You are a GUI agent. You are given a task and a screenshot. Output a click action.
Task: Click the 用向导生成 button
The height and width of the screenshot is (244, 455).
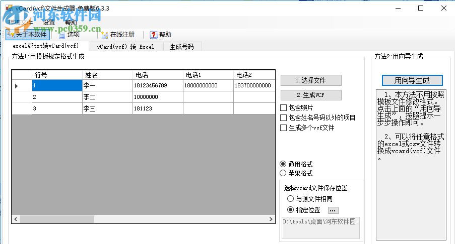pos(412,80)
